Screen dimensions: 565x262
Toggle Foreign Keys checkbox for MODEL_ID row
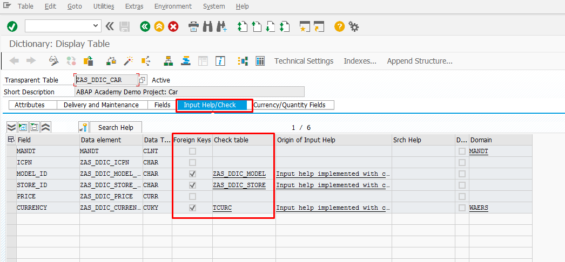[x=192, y=174]
